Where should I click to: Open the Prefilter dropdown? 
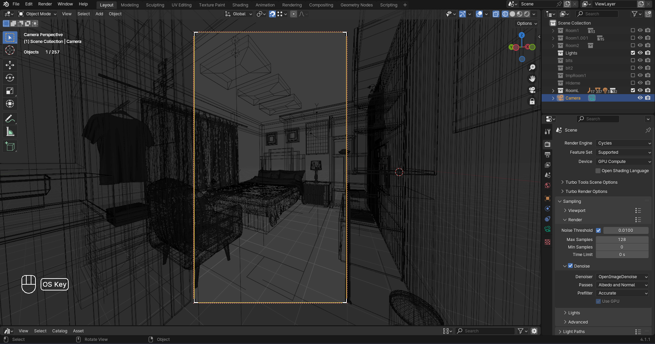[622, 293]
